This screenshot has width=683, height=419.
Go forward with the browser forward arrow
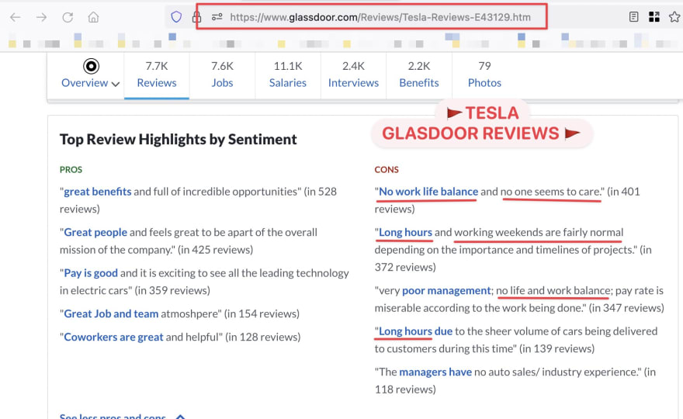click(41, 17)
